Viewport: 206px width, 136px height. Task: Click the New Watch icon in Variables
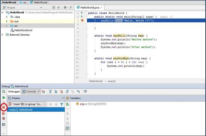[68, 104]
